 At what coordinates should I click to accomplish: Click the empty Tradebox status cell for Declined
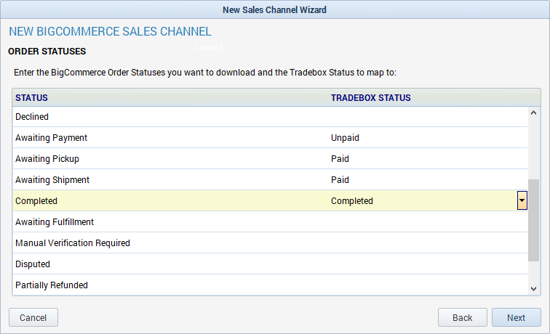pyautogui.click(x=428, y=117)
